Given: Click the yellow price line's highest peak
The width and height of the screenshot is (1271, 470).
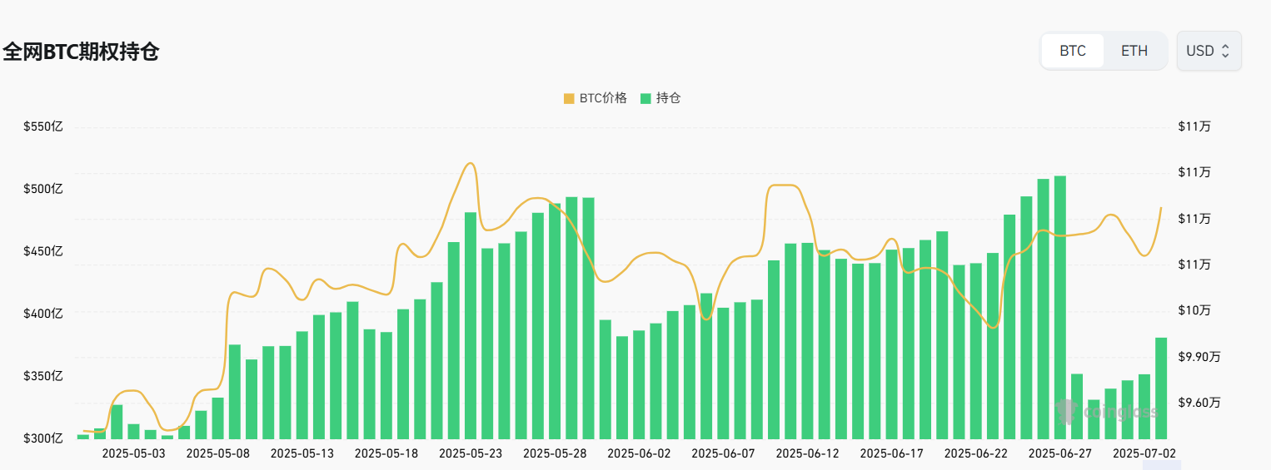Looking at the screenshot, I should (471, 163).
